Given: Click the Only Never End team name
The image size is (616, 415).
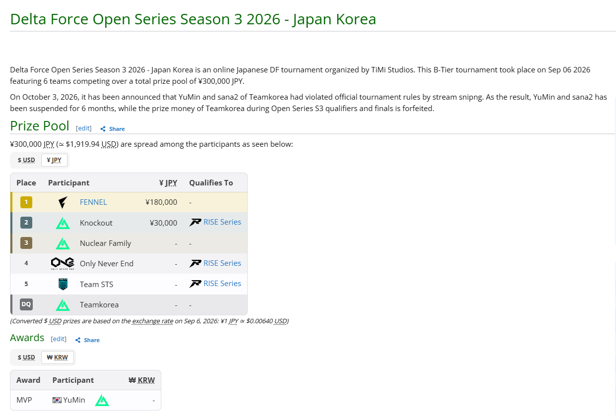Looking at the screenshot, I should (107, 264).
